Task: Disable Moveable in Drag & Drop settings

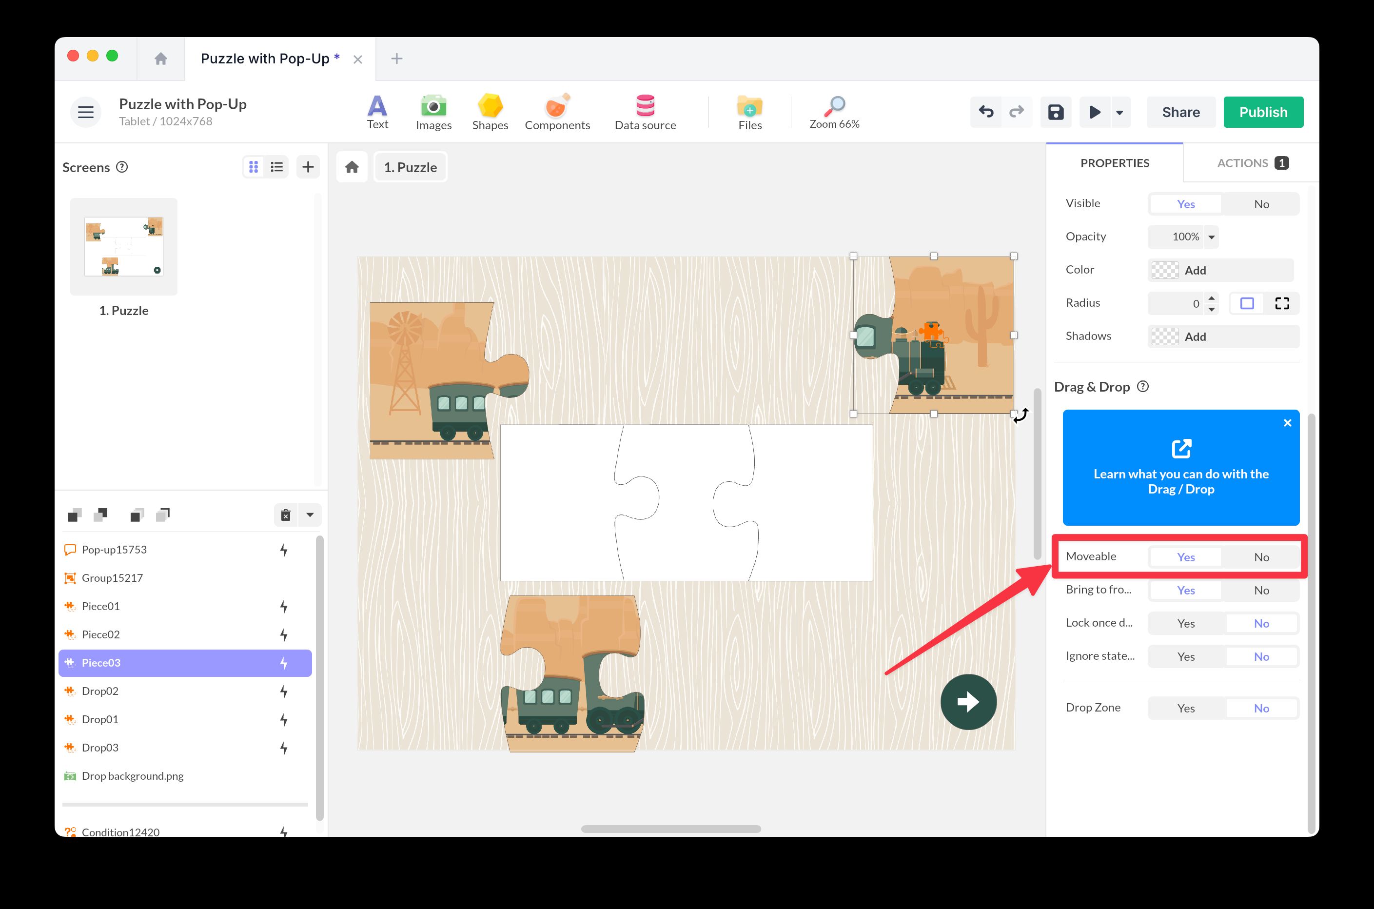Action: click(x=1261, y=556)
